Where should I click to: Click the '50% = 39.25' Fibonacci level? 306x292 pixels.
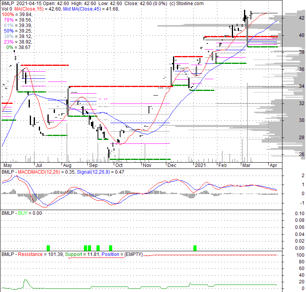pyautogui.click(x=18, y=31)
